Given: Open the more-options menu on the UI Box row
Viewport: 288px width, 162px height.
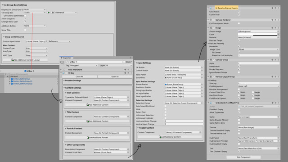Looking at the screenshot, I should pos(131,73).
